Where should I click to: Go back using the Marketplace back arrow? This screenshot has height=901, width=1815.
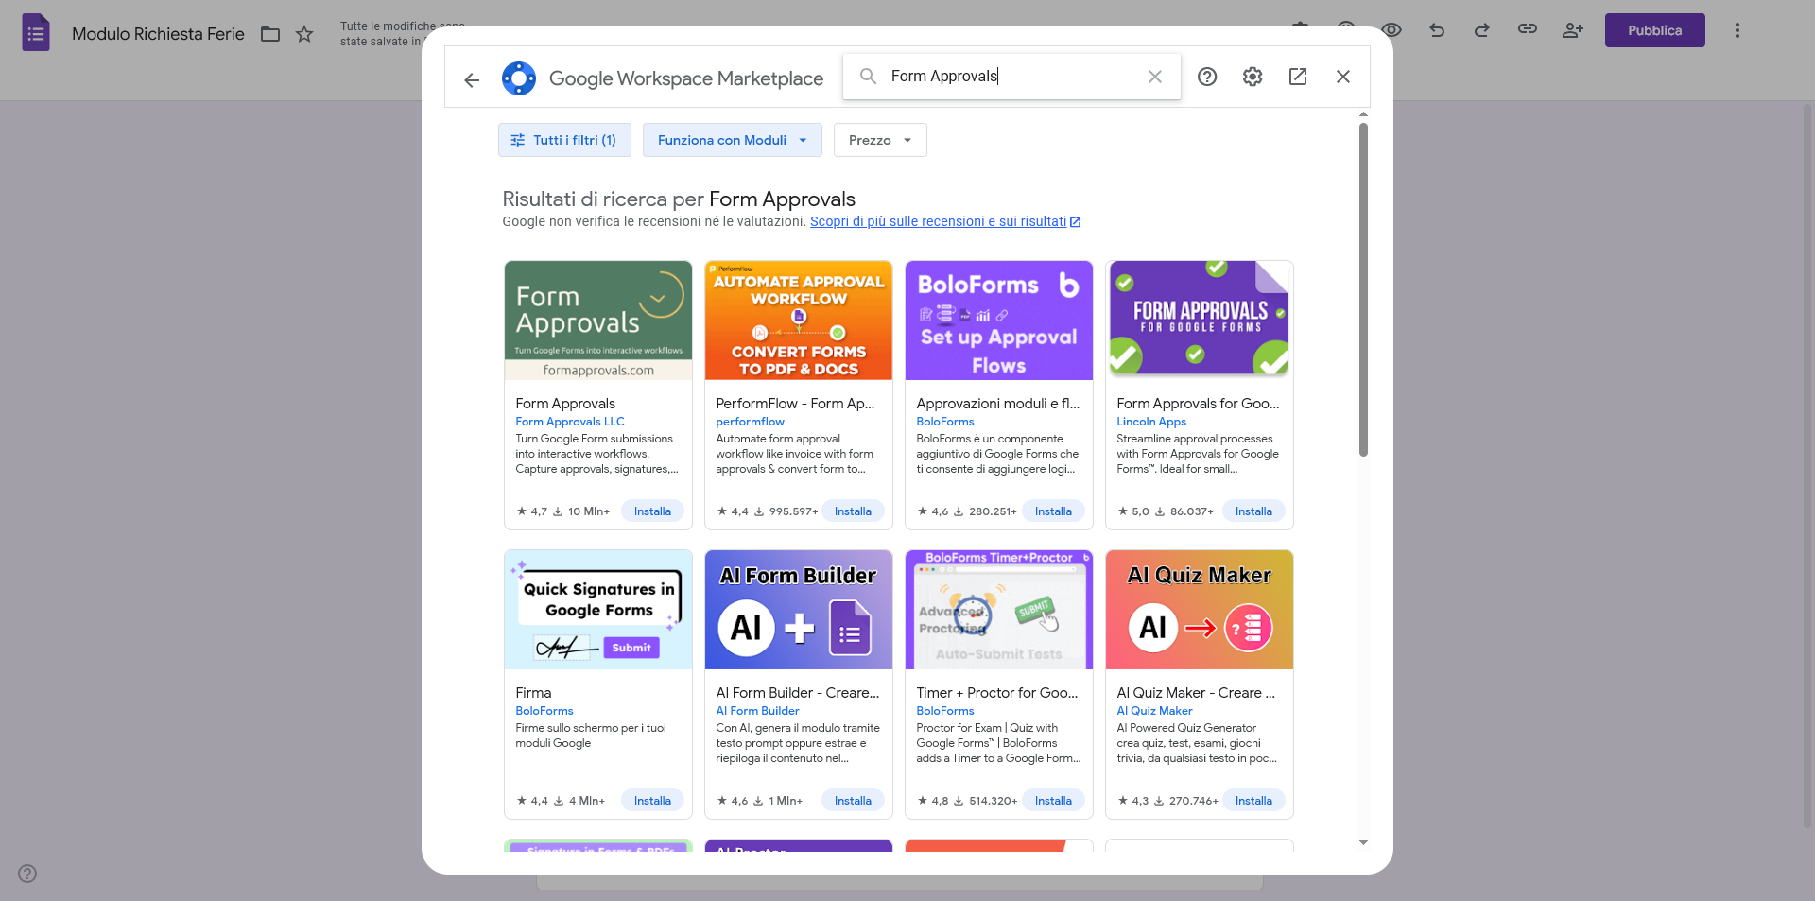[x=471, y=79]
